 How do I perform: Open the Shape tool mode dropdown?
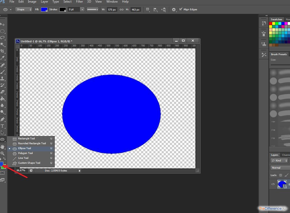pos(24,9)
